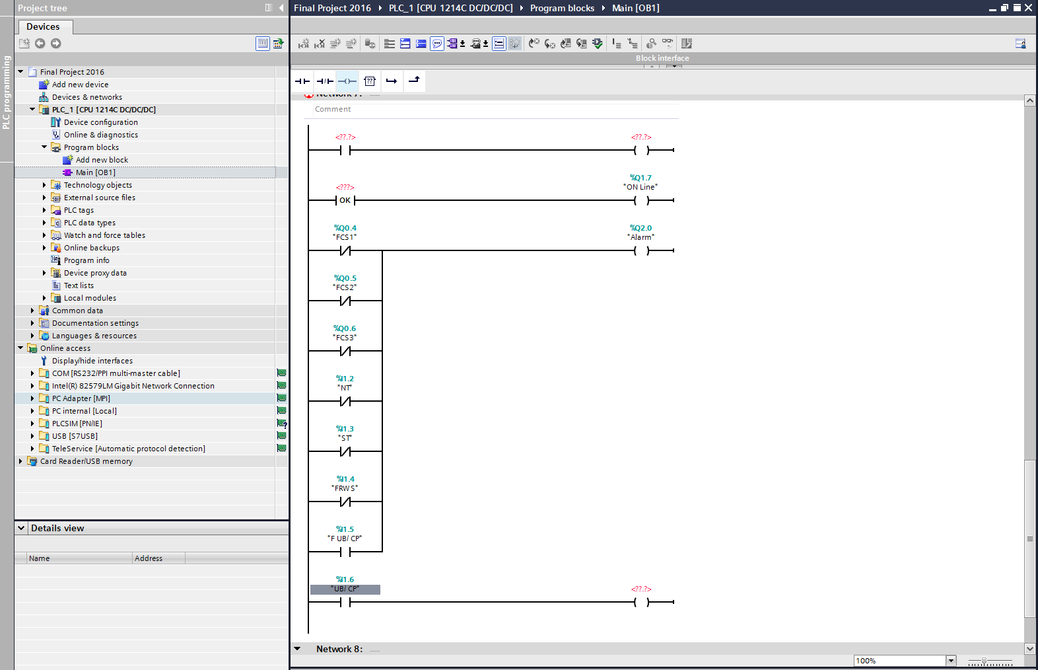This screenshot has width=1038, height=670.
Task: Click back arrow in Project tree toolbar
Action: point(40,44)
